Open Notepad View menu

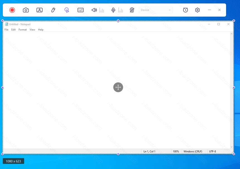[32, 30]
